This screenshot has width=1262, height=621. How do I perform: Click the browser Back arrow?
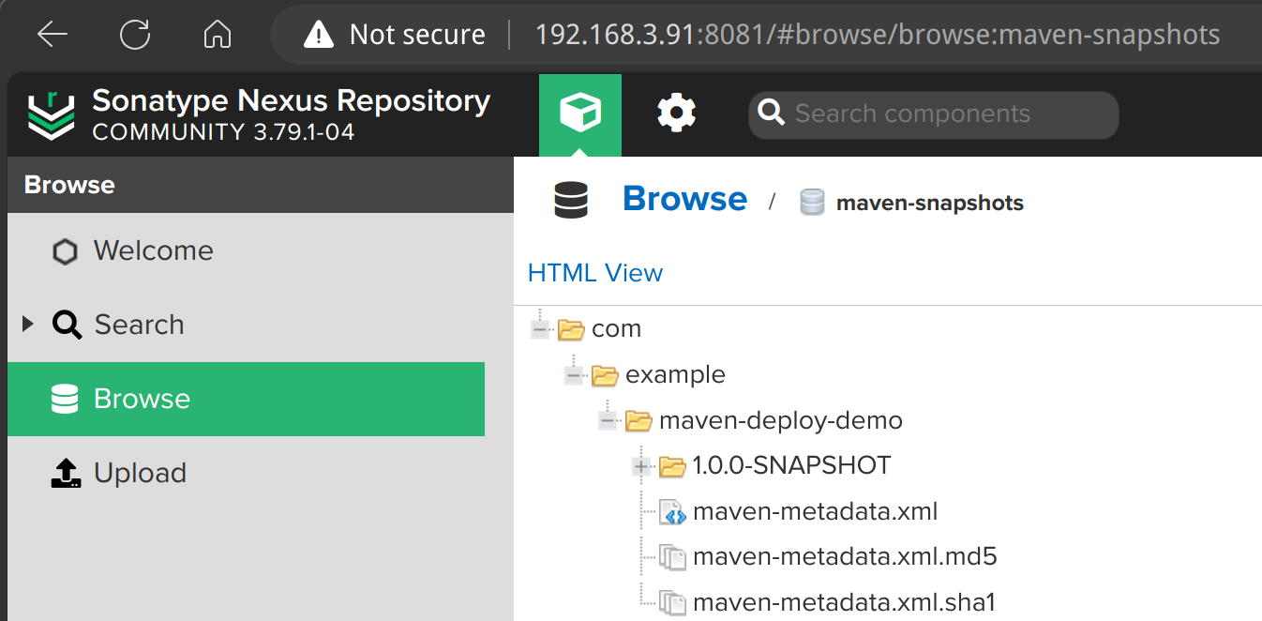point(53,36)
